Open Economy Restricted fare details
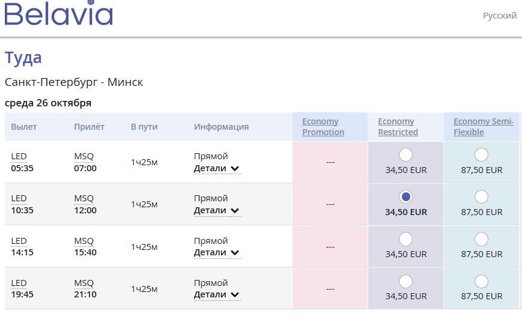 point(398,127)
